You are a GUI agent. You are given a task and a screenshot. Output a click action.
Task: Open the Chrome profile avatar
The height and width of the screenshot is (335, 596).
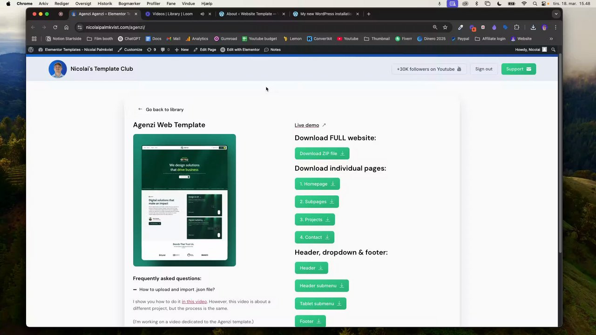[x=544, y=27]
